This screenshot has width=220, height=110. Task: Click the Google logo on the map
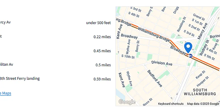pyautogui.click(x=127, y=102)
